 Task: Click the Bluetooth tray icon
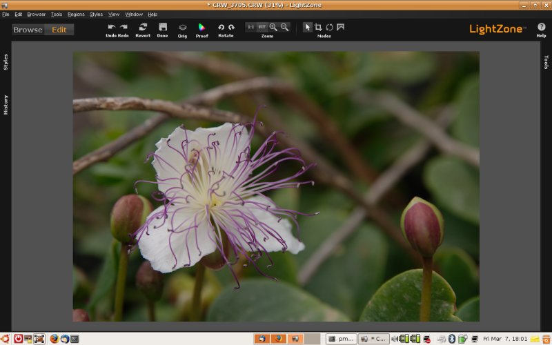(452, 339)
